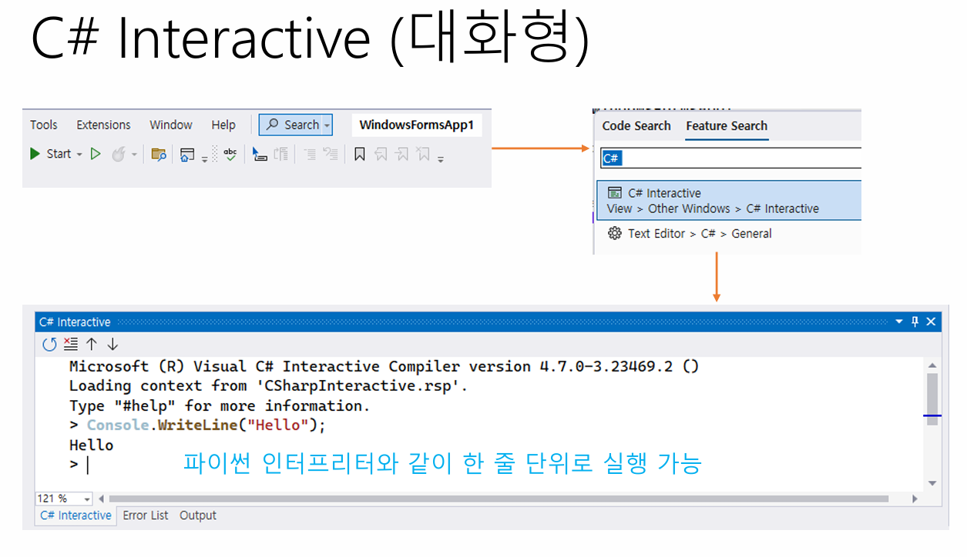Open the C# Interactive window position dropdown
Screen dimensions: 967x557
[x=899, y=322]
